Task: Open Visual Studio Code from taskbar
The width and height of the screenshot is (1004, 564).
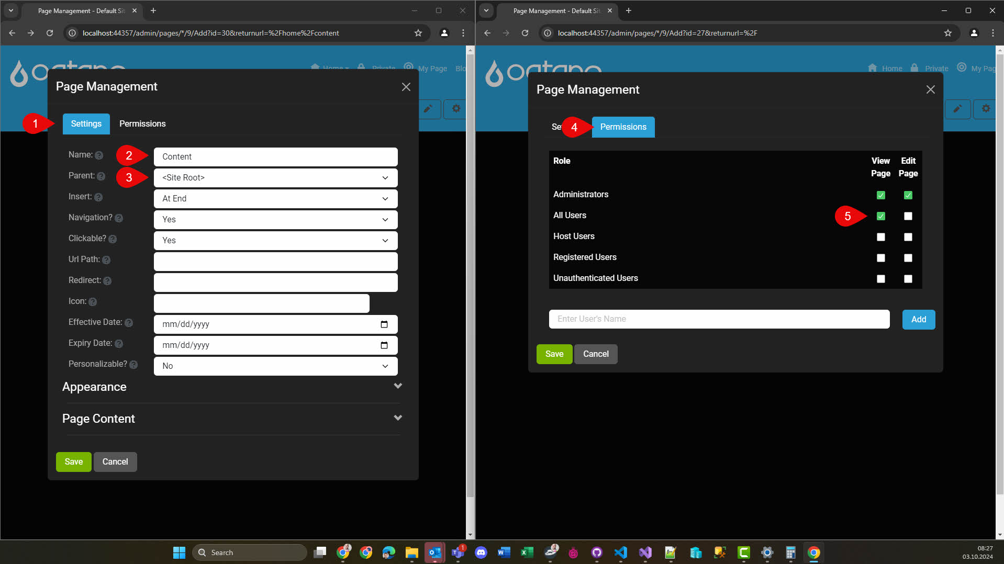Action: (620, 552)
